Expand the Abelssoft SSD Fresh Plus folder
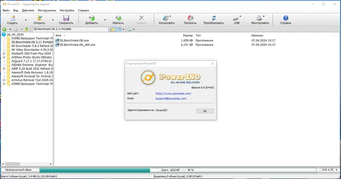 click(4, 53)
